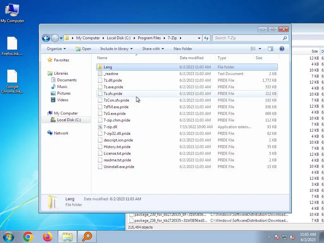Open the view options dropdown arrow
Screen dimensions: 324x243
(260, 49)
